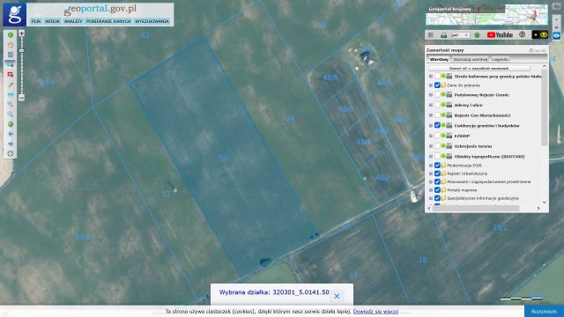
Task: Open the ANALIZY menu
Action: pyautogui.click(x=73, y=21)
